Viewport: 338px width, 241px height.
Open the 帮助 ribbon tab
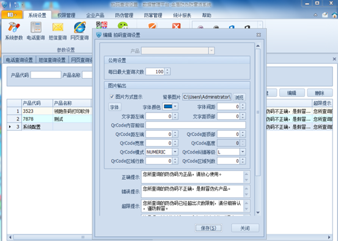pyautogui.click(x=207, y=15)
